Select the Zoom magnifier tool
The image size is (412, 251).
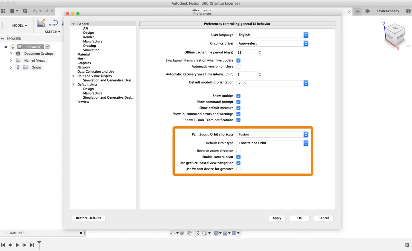coord(197,233)
